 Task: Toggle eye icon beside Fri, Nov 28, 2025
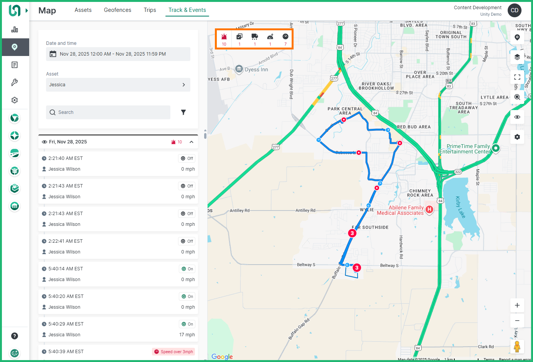tap(45, 142)
